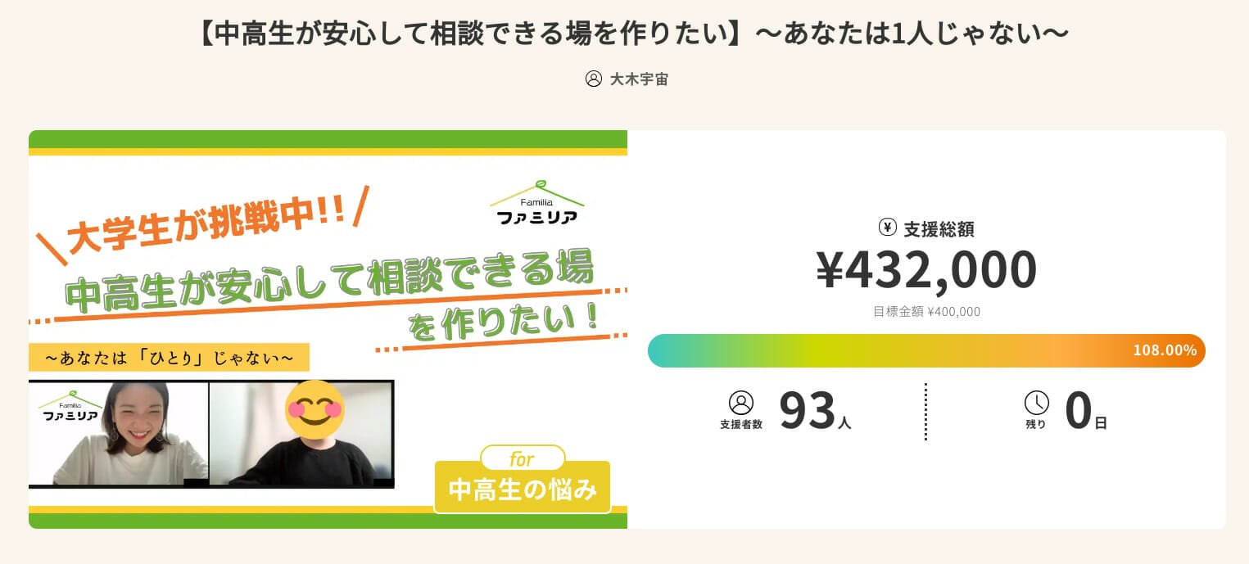Image resolution: width=1249 pixels, height=564 pixels.
Task: Click the yellow 中高生の悩み label
Action: coord(523,489)
